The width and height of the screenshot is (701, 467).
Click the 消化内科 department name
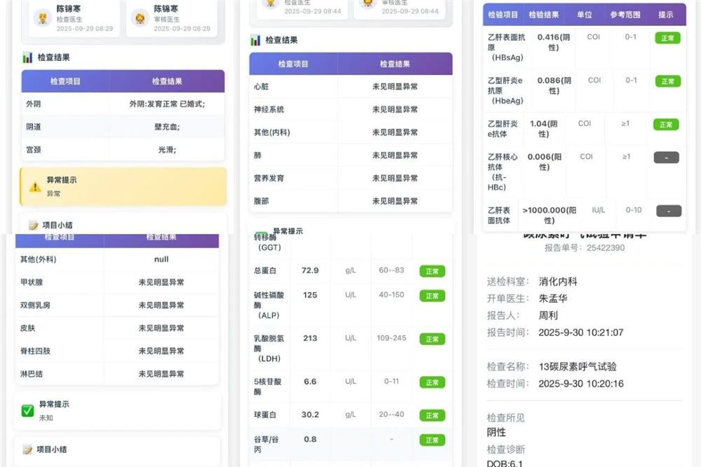(558, 281)
